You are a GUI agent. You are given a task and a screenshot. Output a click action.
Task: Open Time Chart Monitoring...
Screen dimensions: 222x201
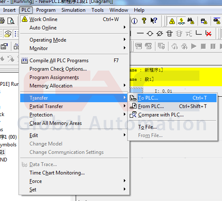[57, 173]
